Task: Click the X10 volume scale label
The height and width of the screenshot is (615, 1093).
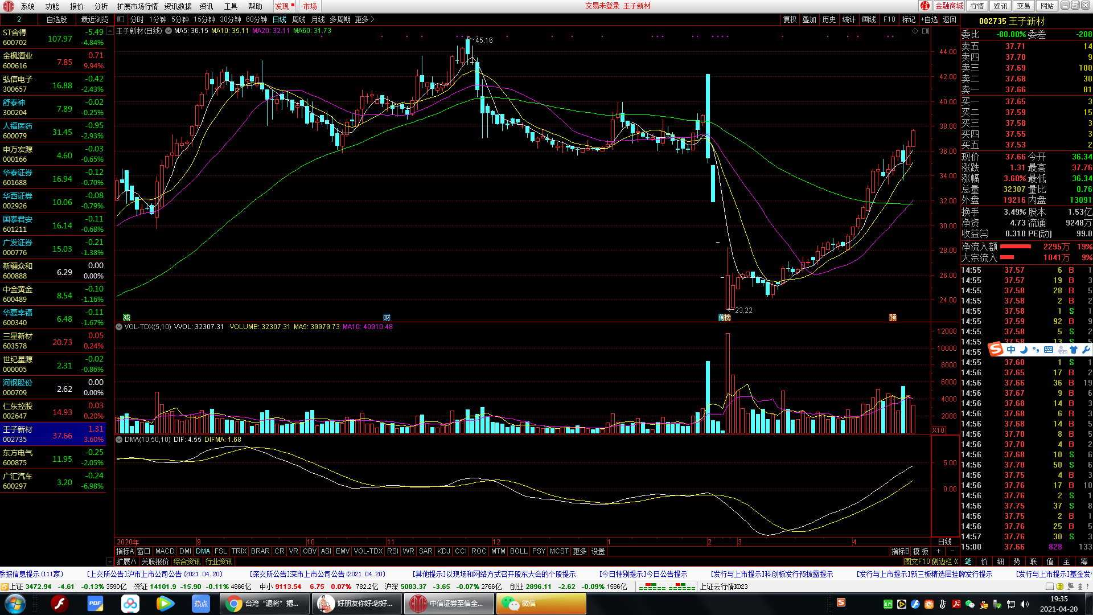Action: pyautogui.click(x=939, y=430)
